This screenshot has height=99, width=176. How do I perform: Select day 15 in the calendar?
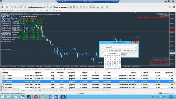pos(110,61)
